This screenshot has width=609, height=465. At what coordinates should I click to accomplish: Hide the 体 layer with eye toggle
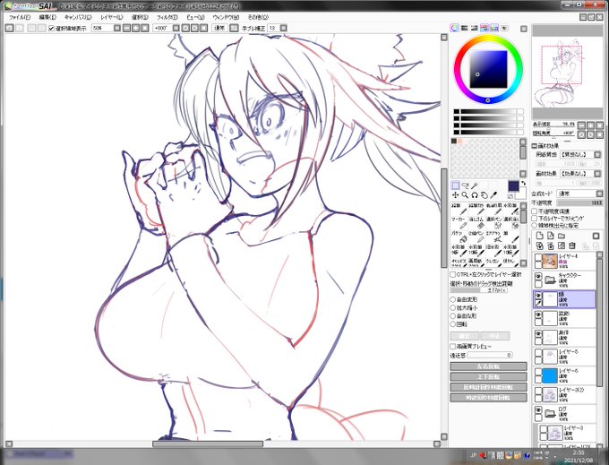click(x=538, y=333)
